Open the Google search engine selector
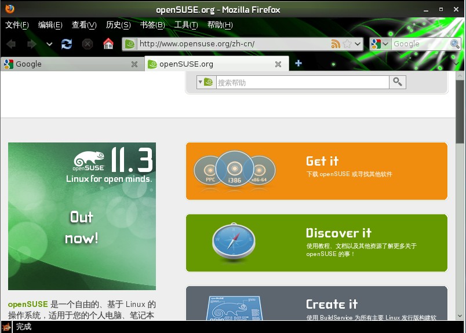Viewport: 466px width, 333px height. (x=380, y=44)
